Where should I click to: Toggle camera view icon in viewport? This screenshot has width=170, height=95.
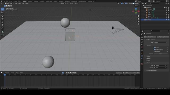[x=138, y=21]
